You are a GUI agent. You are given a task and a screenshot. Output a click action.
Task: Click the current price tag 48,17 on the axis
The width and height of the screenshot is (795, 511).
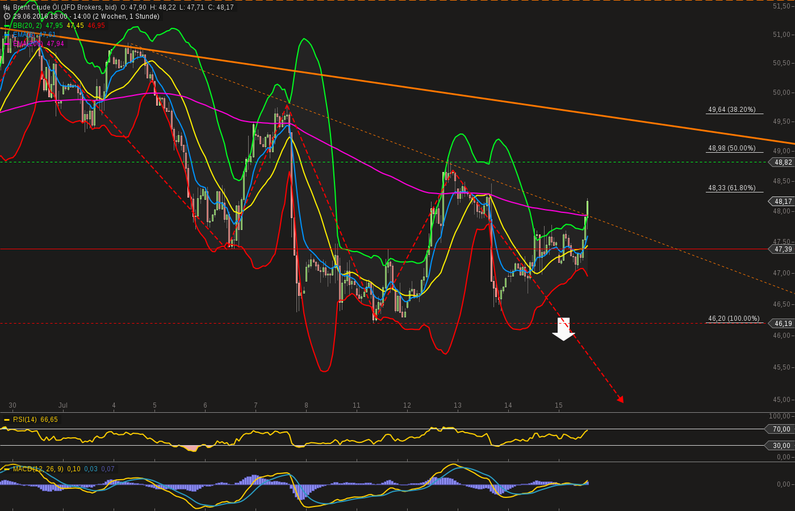tap(781, 202)
